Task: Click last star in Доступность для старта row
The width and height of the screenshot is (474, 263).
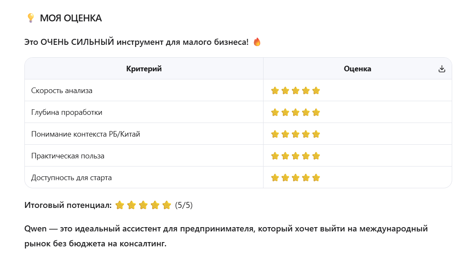Action: coord(316,178)
